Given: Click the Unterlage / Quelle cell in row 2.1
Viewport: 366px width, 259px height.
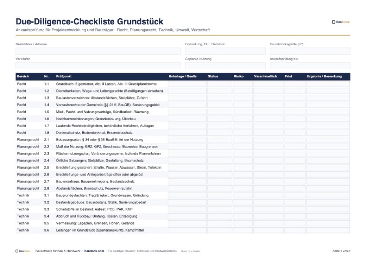Looking at the screenshot, I should coord(187,140).
